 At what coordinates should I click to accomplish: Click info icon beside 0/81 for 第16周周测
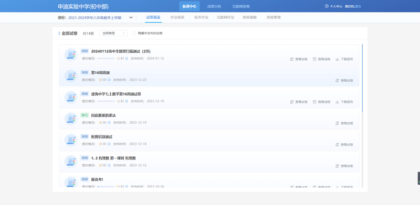tap(109, 80)
